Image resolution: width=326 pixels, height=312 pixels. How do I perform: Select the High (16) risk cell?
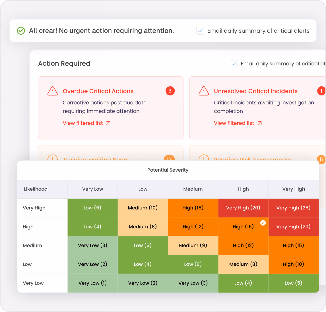[243, 227]
